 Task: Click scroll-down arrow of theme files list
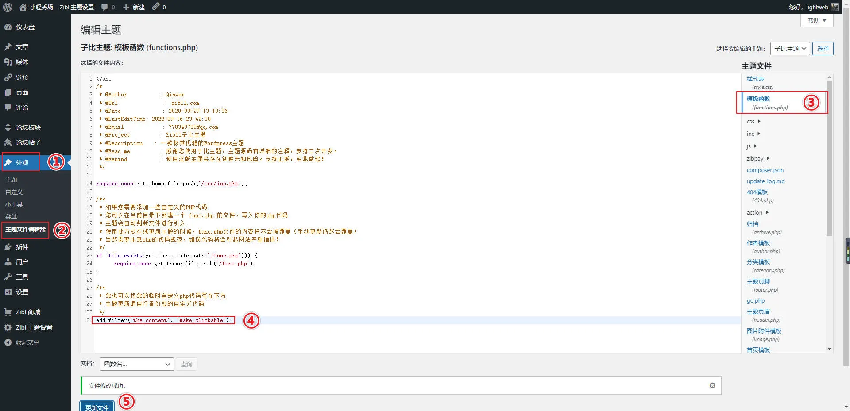(829, 349)
